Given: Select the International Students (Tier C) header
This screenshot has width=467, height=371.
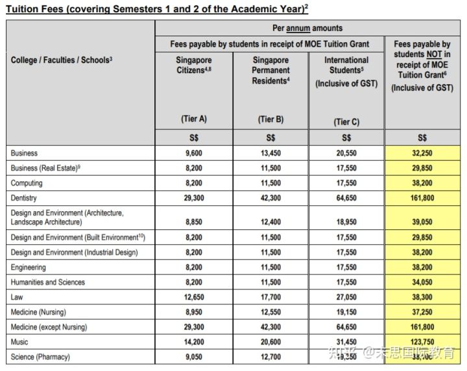Looking at the screenshot, I should (x=346, y=71).
